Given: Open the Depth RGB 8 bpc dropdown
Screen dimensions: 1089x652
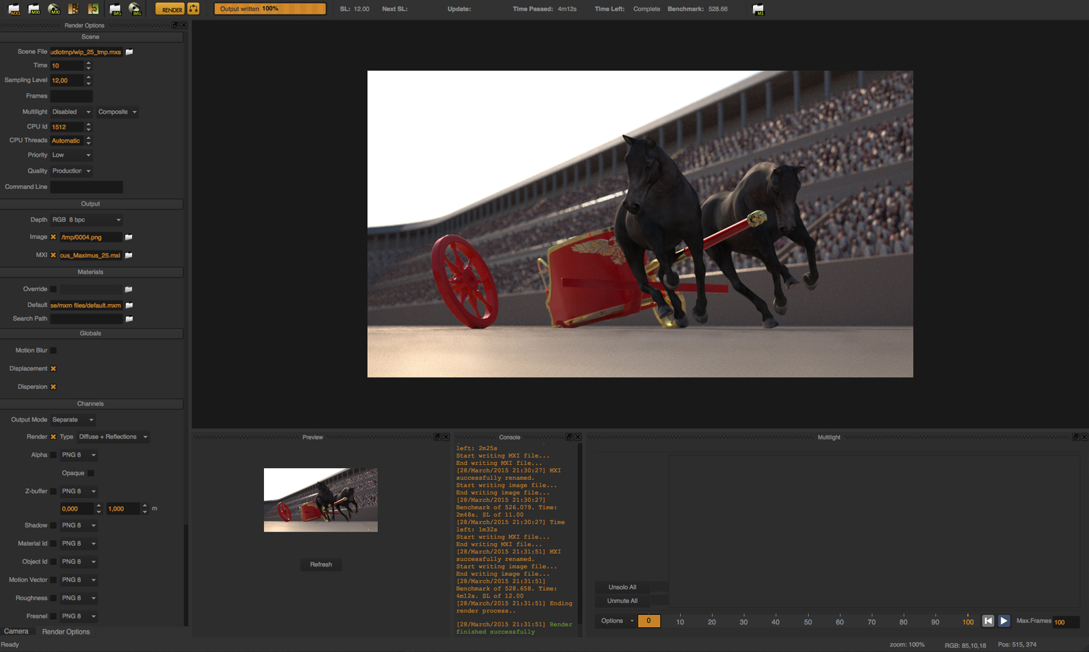Looking at the screenshot, I should coord(86,220).
